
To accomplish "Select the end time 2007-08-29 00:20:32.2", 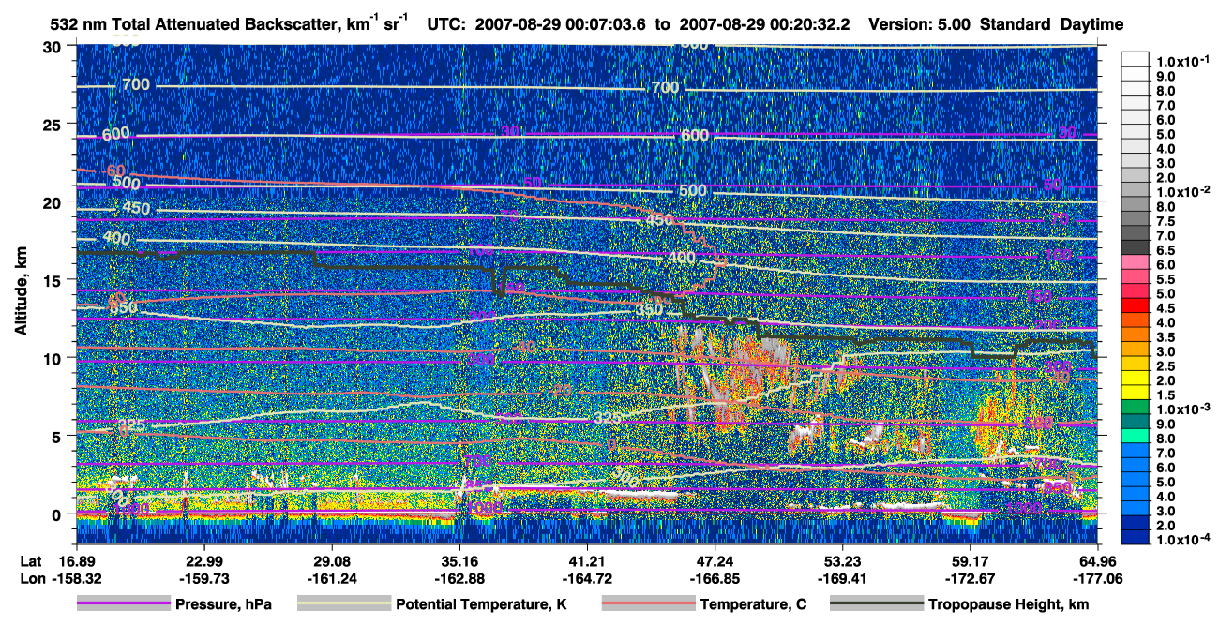I will tap(765, 25).
